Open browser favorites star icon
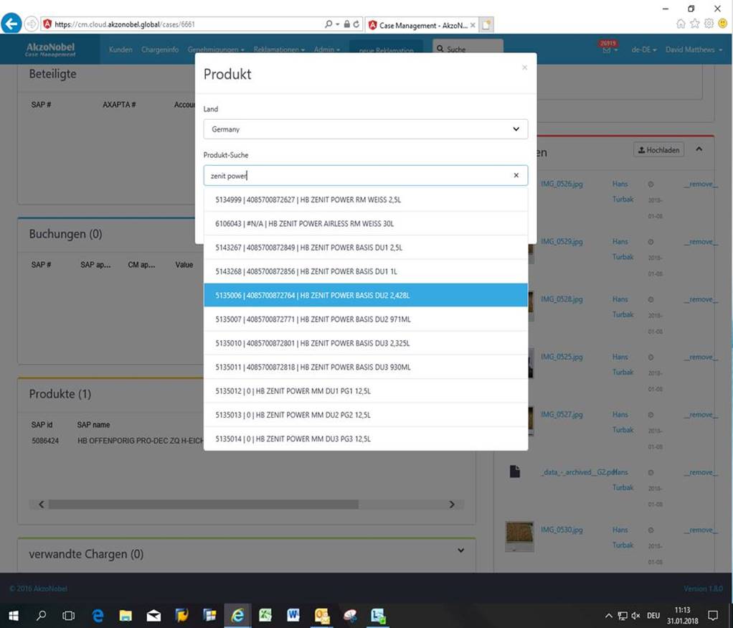Image resolution: width=733 pixels, height=628 pixels. pos(695,24)
